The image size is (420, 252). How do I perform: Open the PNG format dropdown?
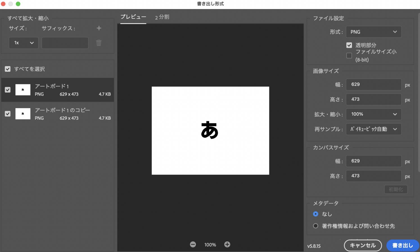373,32
